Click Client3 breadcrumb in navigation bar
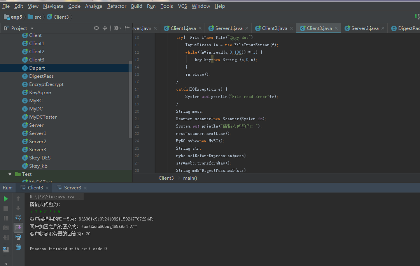Screen dimensions: 420x266 pyautogui.click(x=58, y=17)
